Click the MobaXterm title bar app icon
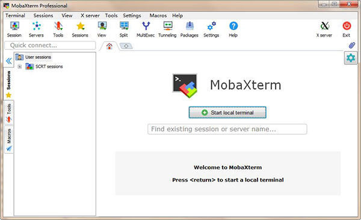The width and height of the screenshot is (361, 220). 6,5
